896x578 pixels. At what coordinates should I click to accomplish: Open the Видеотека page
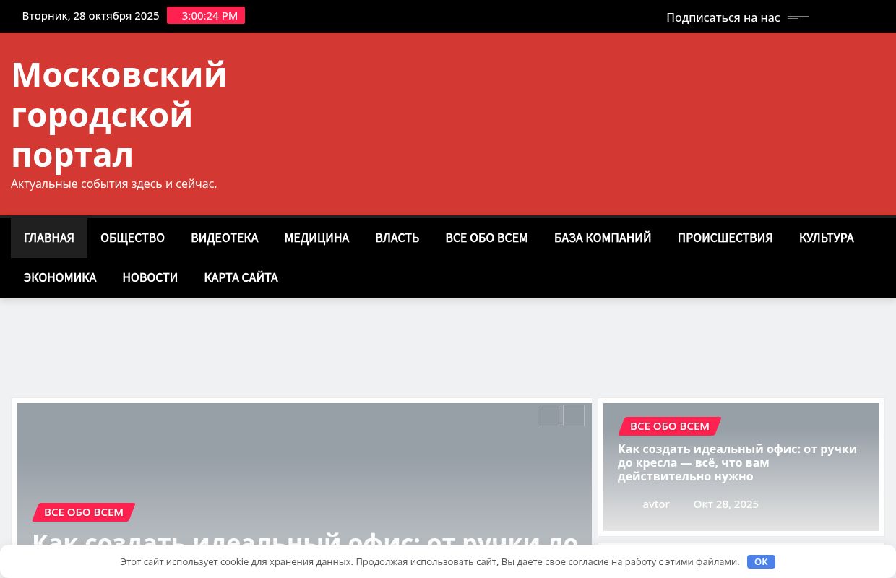(x=224, y=238)
